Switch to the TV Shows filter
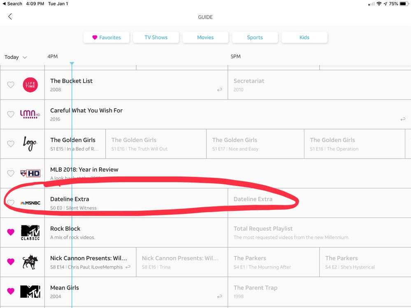The image size is (411, 308). [156, 37]
